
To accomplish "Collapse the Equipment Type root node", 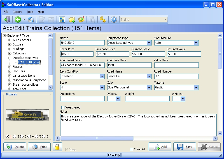I will [4, 35].
